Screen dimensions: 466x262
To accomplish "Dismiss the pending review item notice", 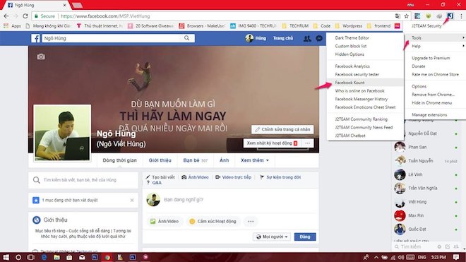I will tap(132, 200).
